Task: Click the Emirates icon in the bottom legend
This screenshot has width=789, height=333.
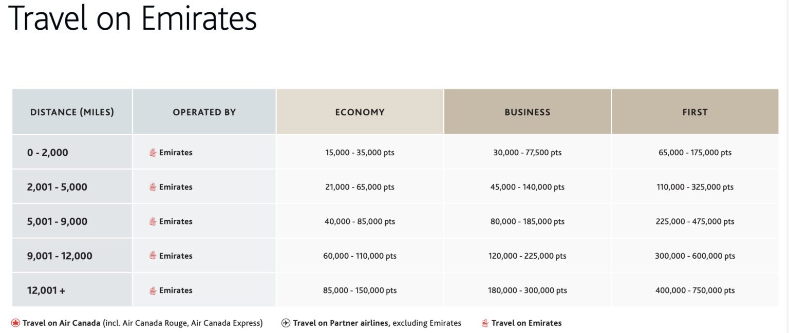Action: [x=485, y=323]
